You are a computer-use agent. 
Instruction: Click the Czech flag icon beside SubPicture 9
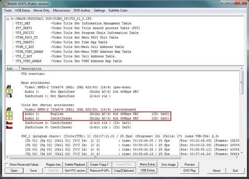(x=9, y=127)
